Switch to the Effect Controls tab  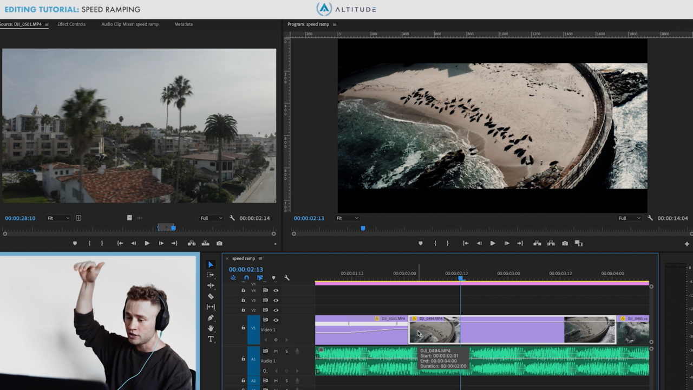tap(71, 24)
